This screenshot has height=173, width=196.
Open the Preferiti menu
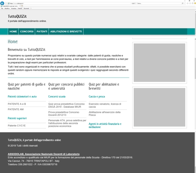[x=20, y=8]
